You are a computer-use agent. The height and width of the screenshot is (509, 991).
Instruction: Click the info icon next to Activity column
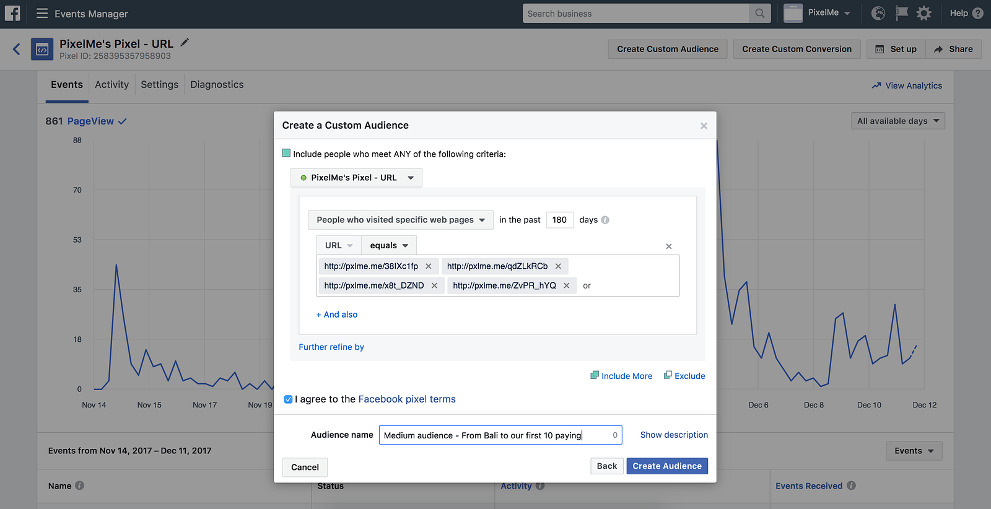pos(540,485)
